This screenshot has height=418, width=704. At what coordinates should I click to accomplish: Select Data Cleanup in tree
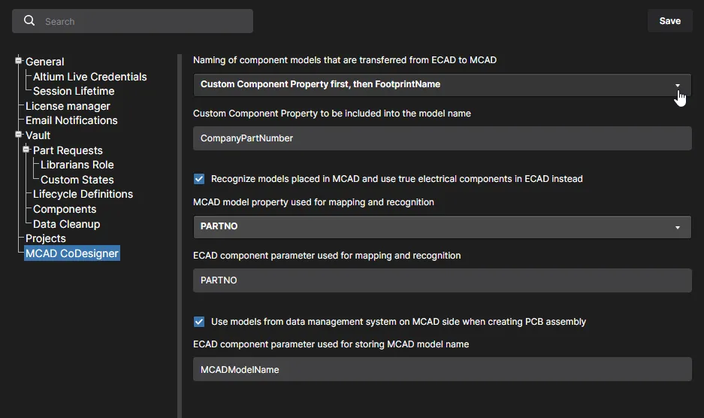pos(66,224)
